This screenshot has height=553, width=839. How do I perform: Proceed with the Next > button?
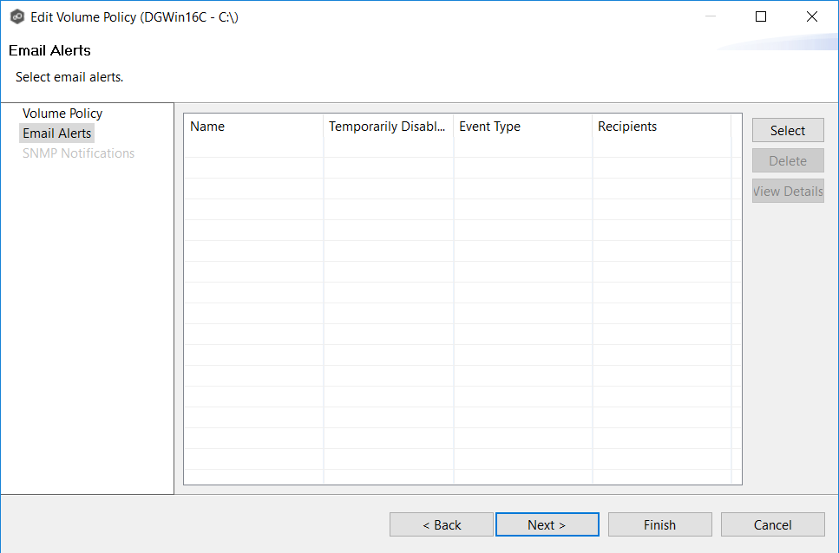(547, 524)
